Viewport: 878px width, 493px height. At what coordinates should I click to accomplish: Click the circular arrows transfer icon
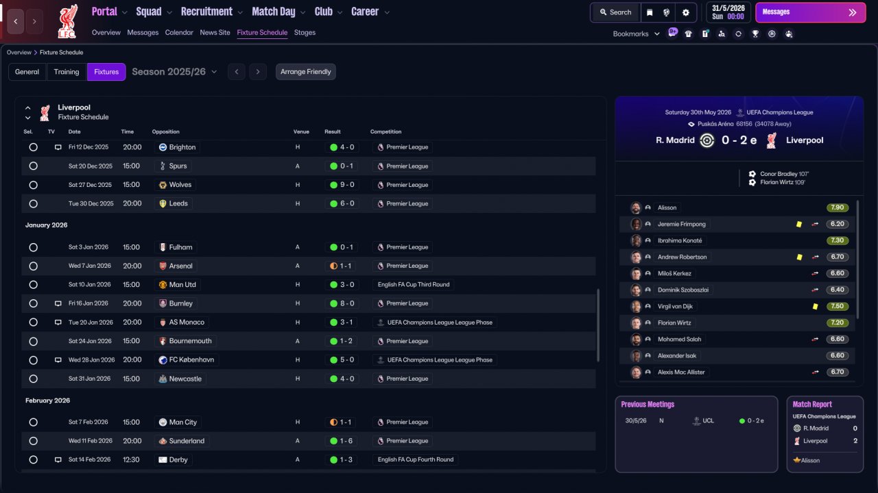(738, 34)
